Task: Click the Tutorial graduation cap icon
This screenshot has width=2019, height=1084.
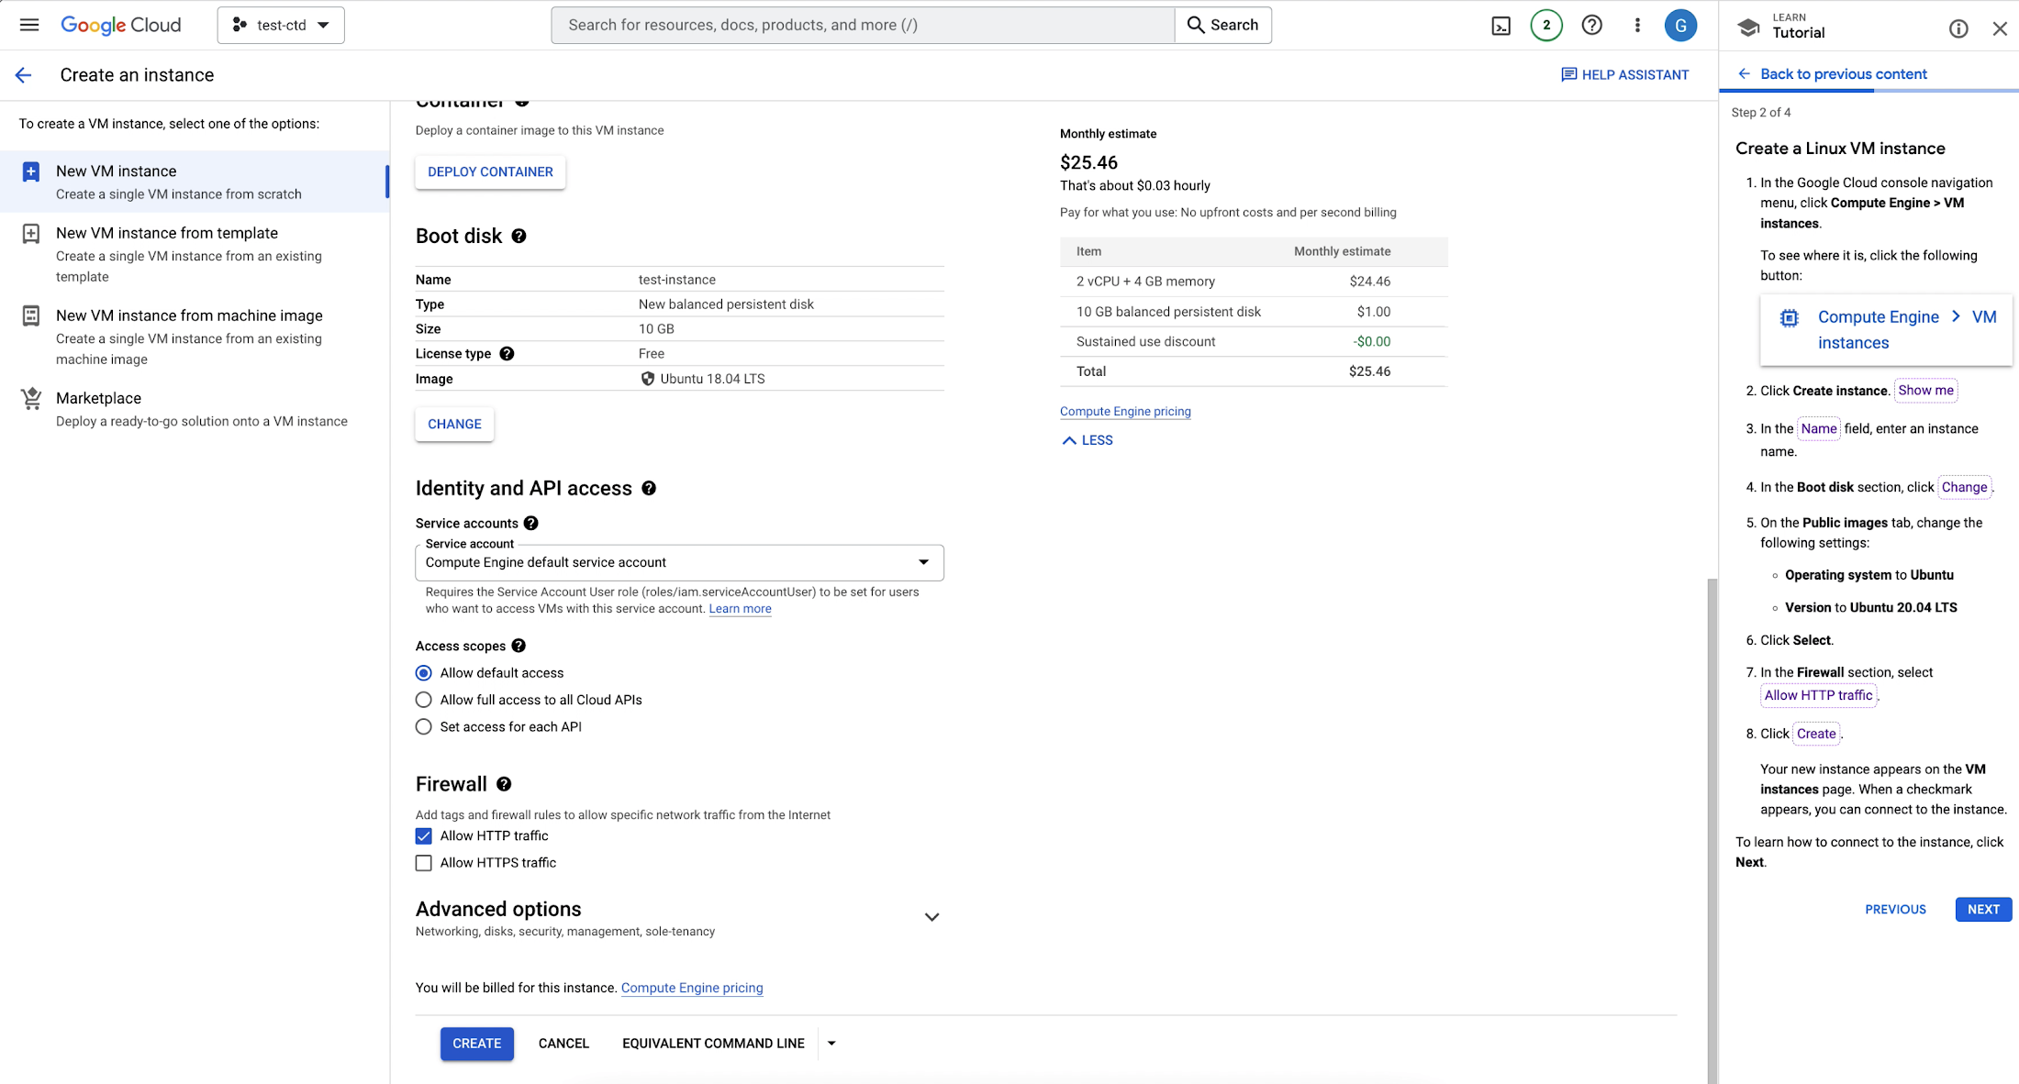Action: [1749, 28]
